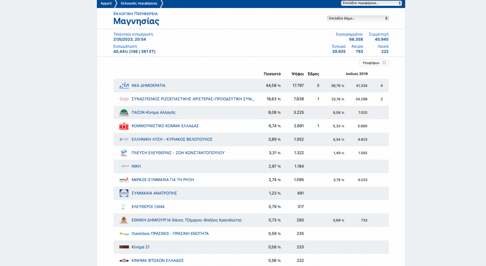Click ΜέΡΑ25 2019 votes 4.033
Screen dimensions: 486x266
(362, 180)
